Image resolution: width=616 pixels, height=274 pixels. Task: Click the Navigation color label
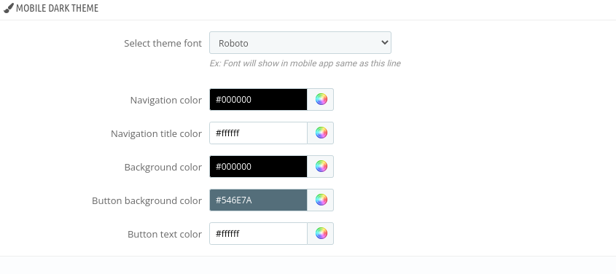point(165,100)
